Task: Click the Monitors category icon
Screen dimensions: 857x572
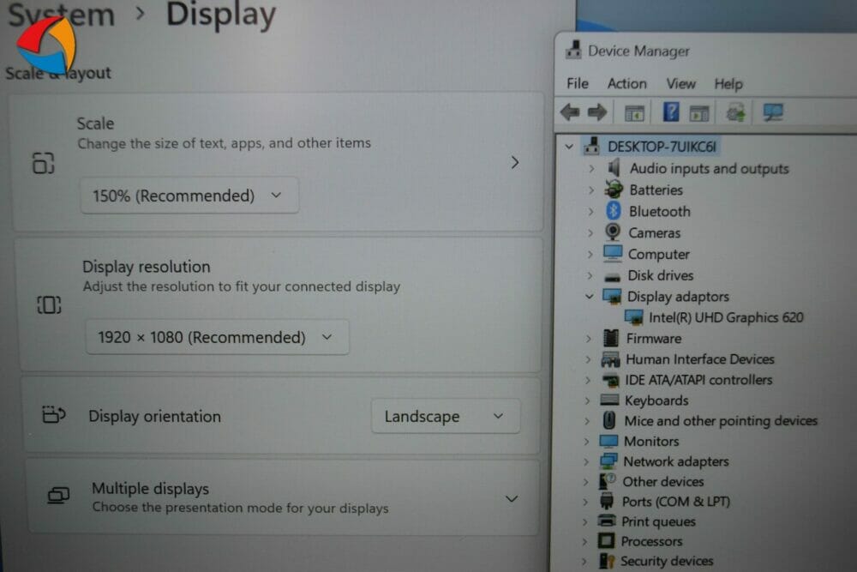Action: pyautogui.click(x=608, y=441)
